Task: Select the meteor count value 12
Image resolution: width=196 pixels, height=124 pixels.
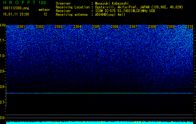Action: tap(45, 14)
